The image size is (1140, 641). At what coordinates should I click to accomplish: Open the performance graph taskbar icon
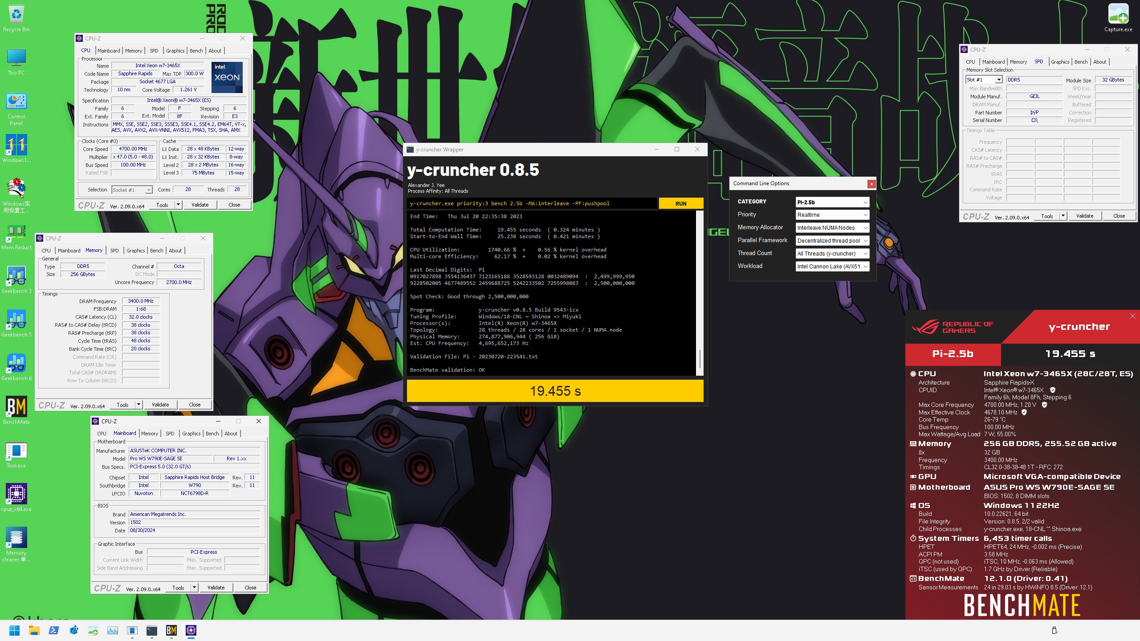click(x=113, y=630)
